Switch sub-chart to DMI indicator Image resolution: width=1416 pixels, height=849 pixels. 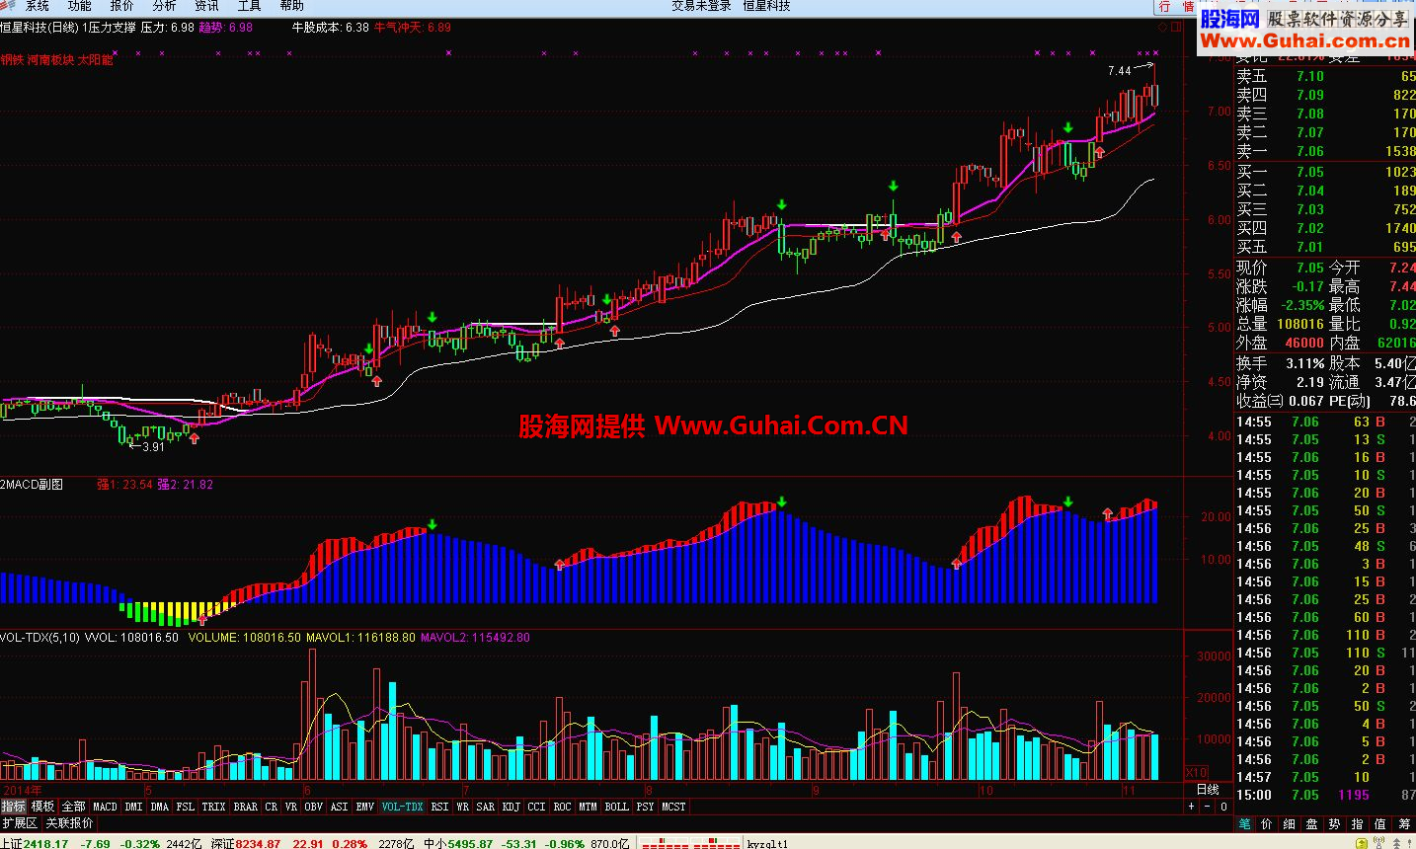pyautogui.click(x=133, y=807)
